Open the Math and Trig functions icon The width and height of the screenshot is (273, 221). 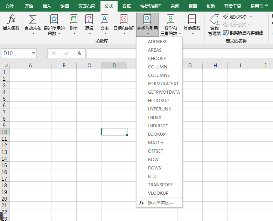170,19
